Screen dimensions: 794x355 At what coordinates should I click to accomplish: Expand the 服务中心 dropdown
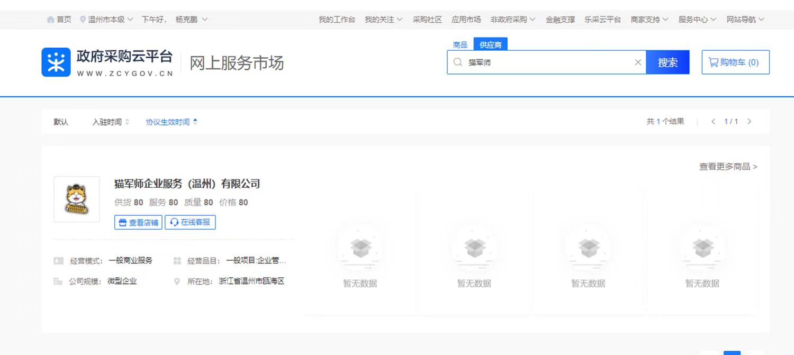pyautogui.click(x=714, y=20)
